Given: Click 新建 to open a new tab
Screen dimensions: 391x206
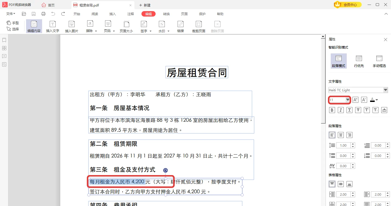Looking at the screenshot, I should [x=145, y=5].
